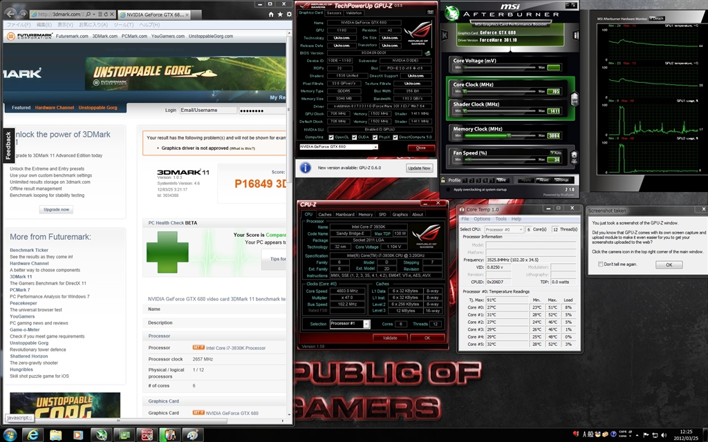Click the GPU-Z camera screenshot icon
708x442 pixels.
[x=430, y=12]
